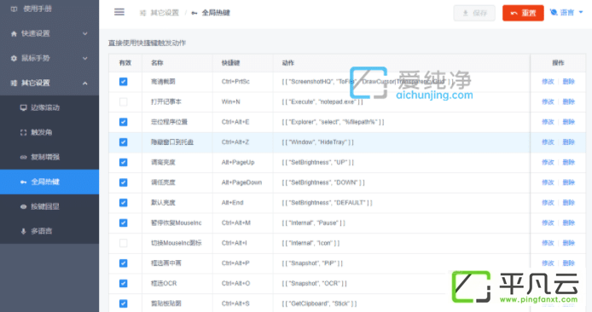This screenshot has width=592, height=312.
Task: Click 修改 for the 打开记事本 row
Action: pyautogui.click(x=548, y=101)
